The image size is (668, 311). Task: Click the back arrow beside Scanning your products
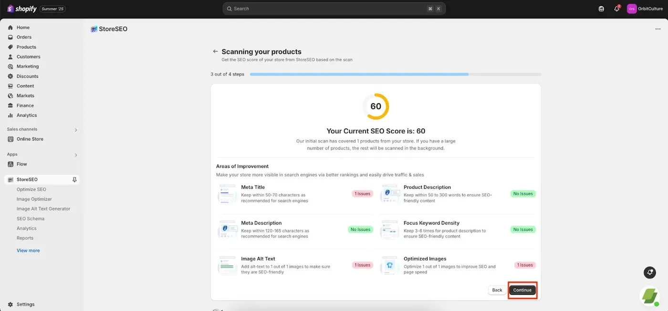click(x=215, y=52)
